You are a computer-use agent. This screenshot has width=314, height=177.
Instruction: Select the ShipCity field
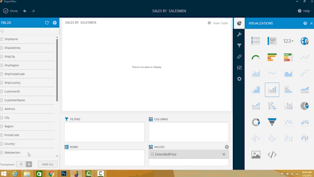27,57
